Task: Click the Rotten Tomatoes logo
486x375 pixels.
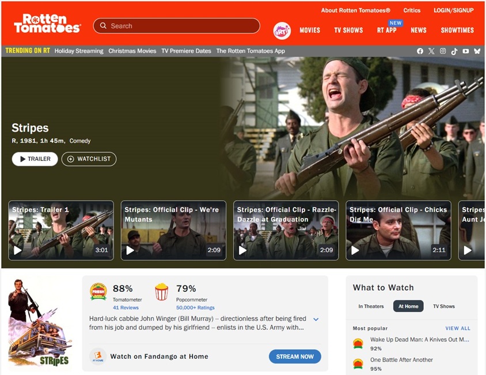Action: tap(47, 24)
